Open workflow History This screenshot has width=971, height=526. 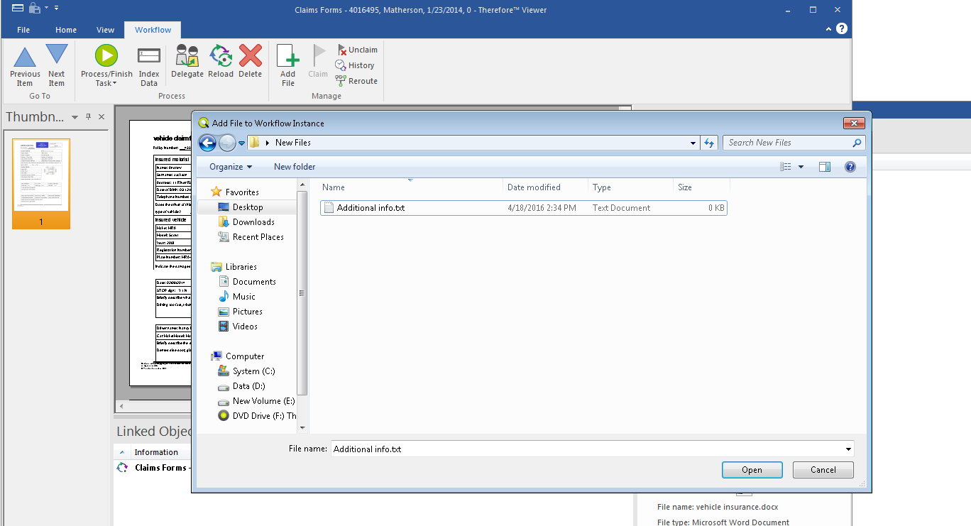355,65
